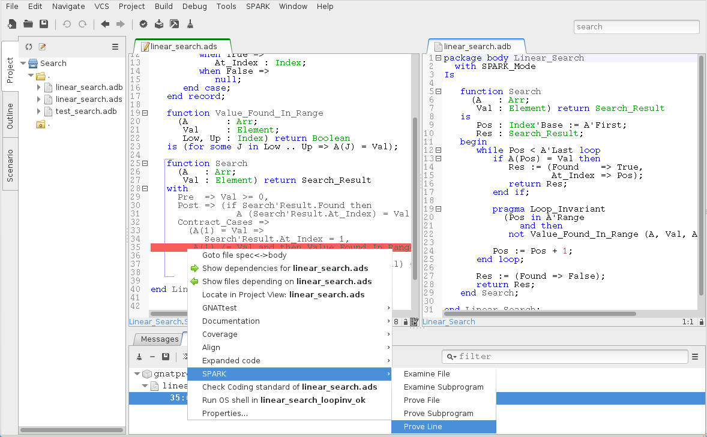
Task: Select Show dependencies for linear_search.ads
Action: [x=289, y=269]
